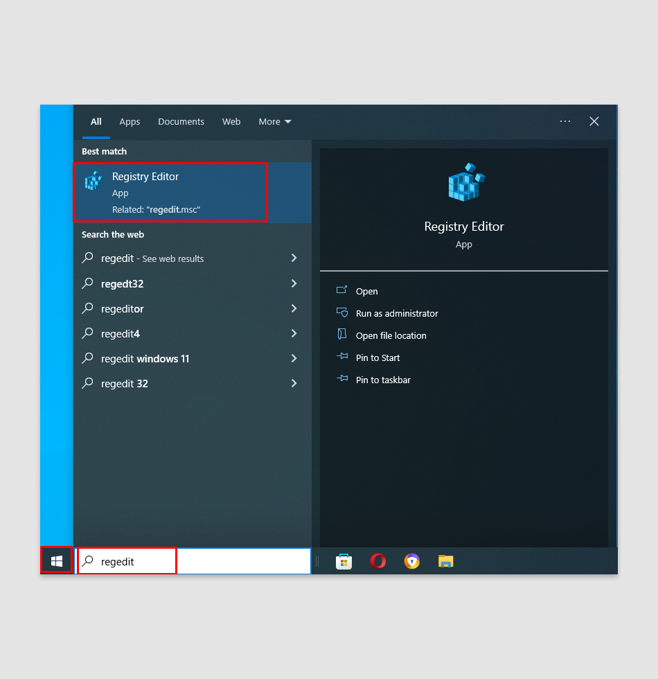Viewport: 658px width, 679px height.
Task: Select Open in the preview pane
Action: point(366,292)
